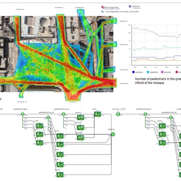Image resolution: width=181 pixels, height=181 pixels.
Task: Select the pedSink block with X symbol
Action: (x=113, y=134)
